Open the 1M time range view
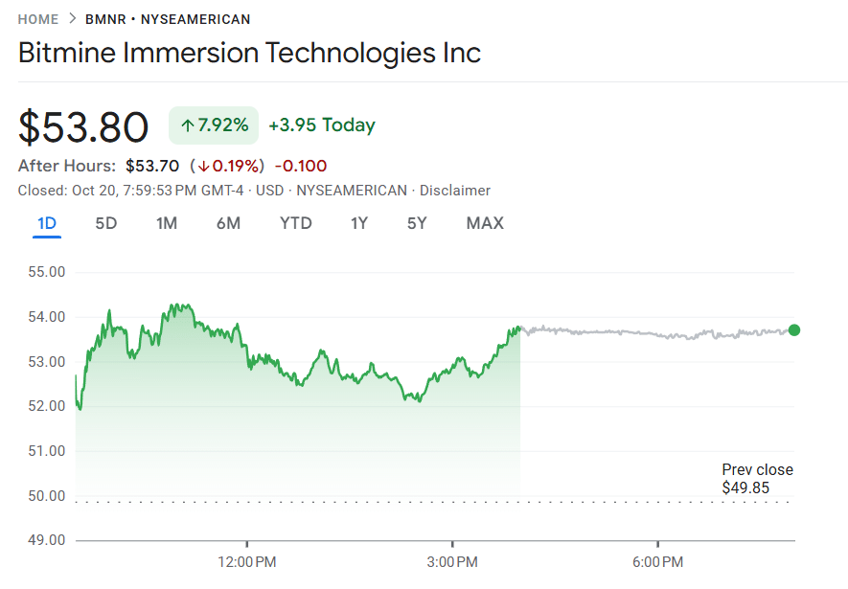This screenshot has height=589, width=848. point(167,222)
